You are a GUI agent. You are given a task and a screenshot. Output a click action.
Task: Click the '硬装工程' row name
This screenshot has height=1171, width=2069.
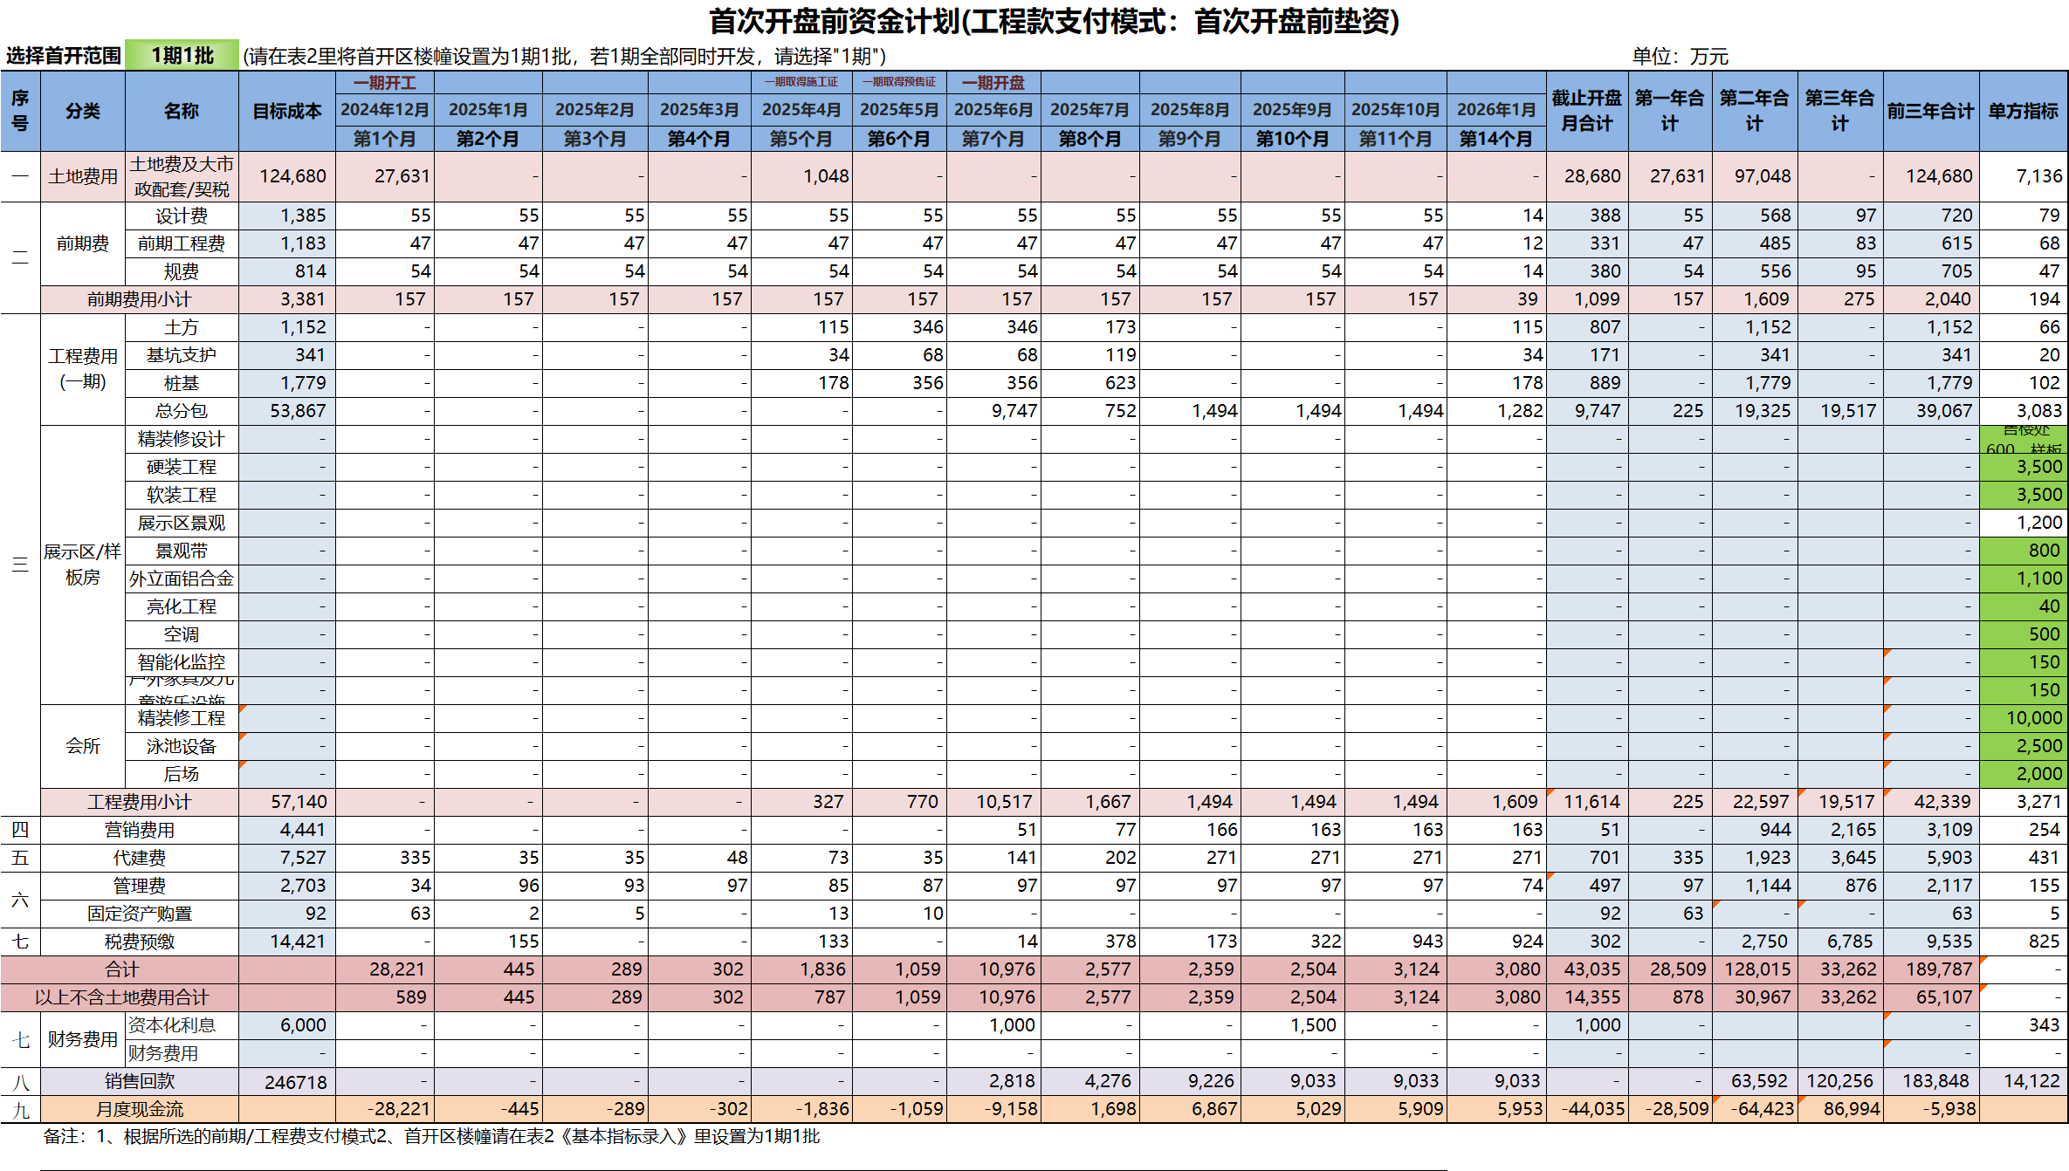(x=182, y=467)
